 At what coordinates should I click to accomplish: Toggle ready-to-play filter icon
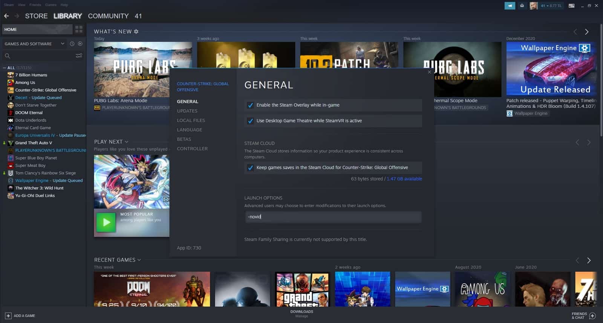pyautogui.click(x=80, y=44)
